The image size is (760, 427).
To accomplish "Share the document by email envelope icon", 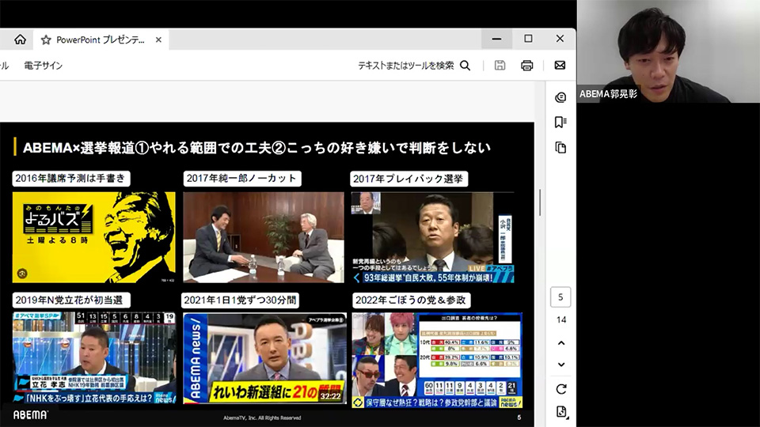I will [x=560, y=66].
